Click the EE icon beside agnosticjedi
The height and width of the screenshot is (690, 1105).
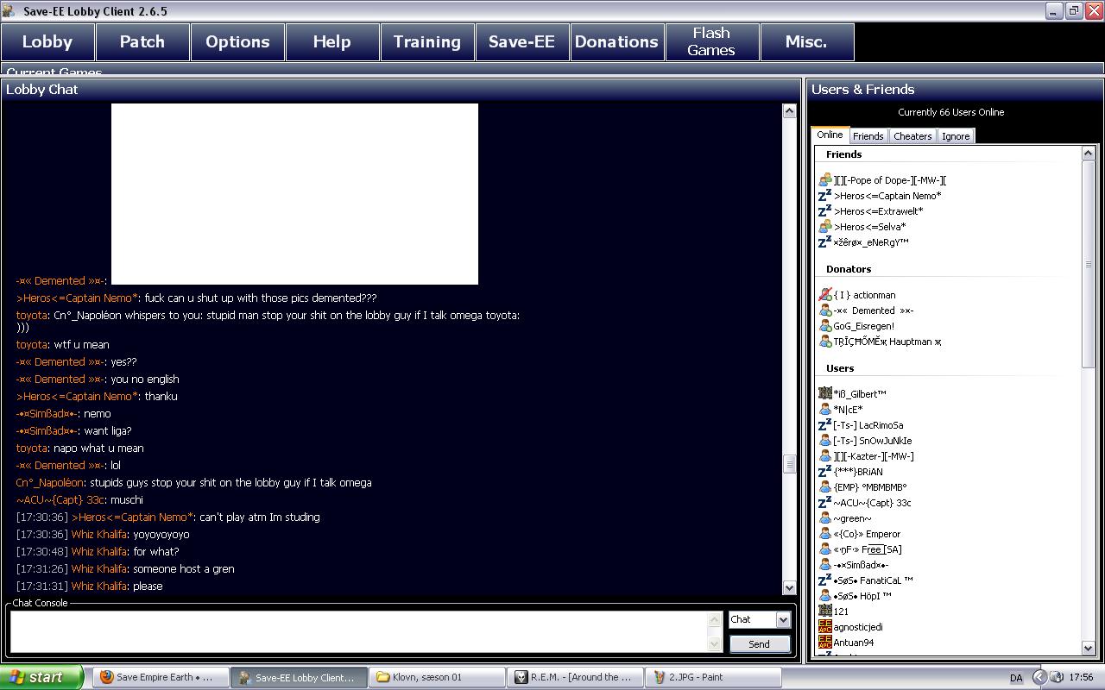pos(824,627)
